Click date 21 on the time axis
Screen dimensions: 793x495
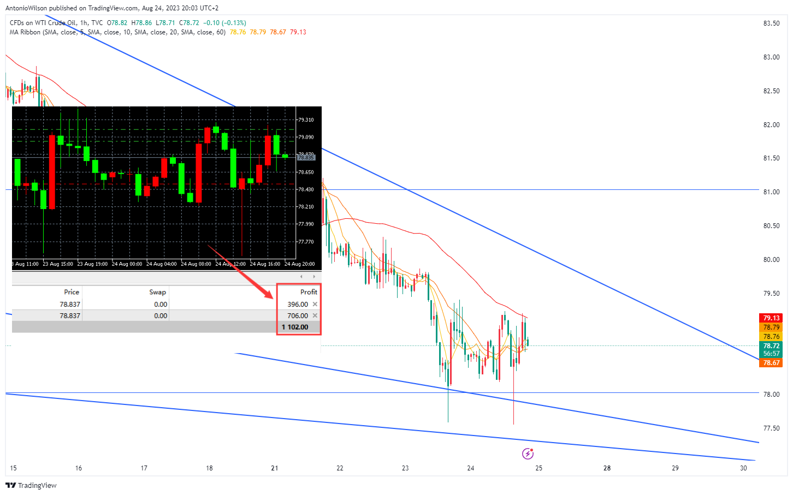(x=275, y=468)
